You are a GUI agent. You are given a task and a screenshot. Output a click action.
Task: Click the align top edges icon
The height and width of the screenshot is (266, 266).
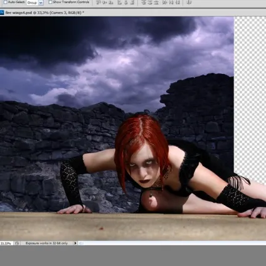tap(98, 3)
